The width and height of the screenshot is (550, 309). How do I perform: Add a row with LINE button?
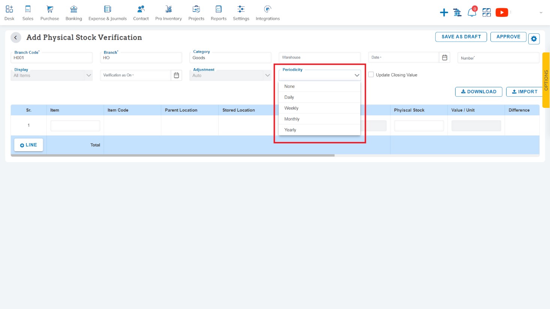coord(28,145)
